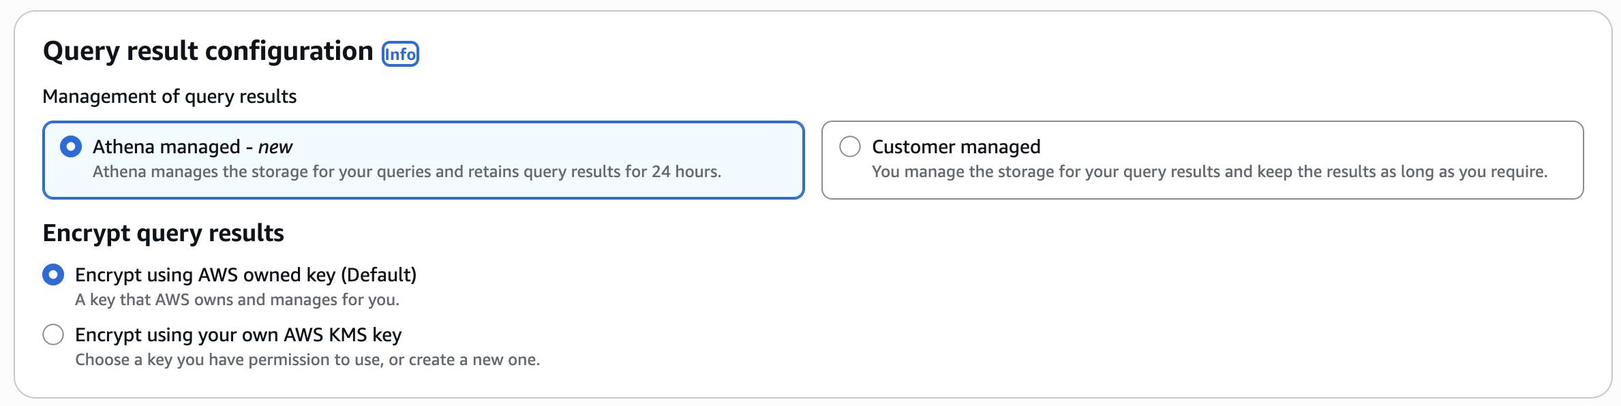Click the Athena 24 hours retention description
The height and width of the screenshot is (406, 1621).
406,172
